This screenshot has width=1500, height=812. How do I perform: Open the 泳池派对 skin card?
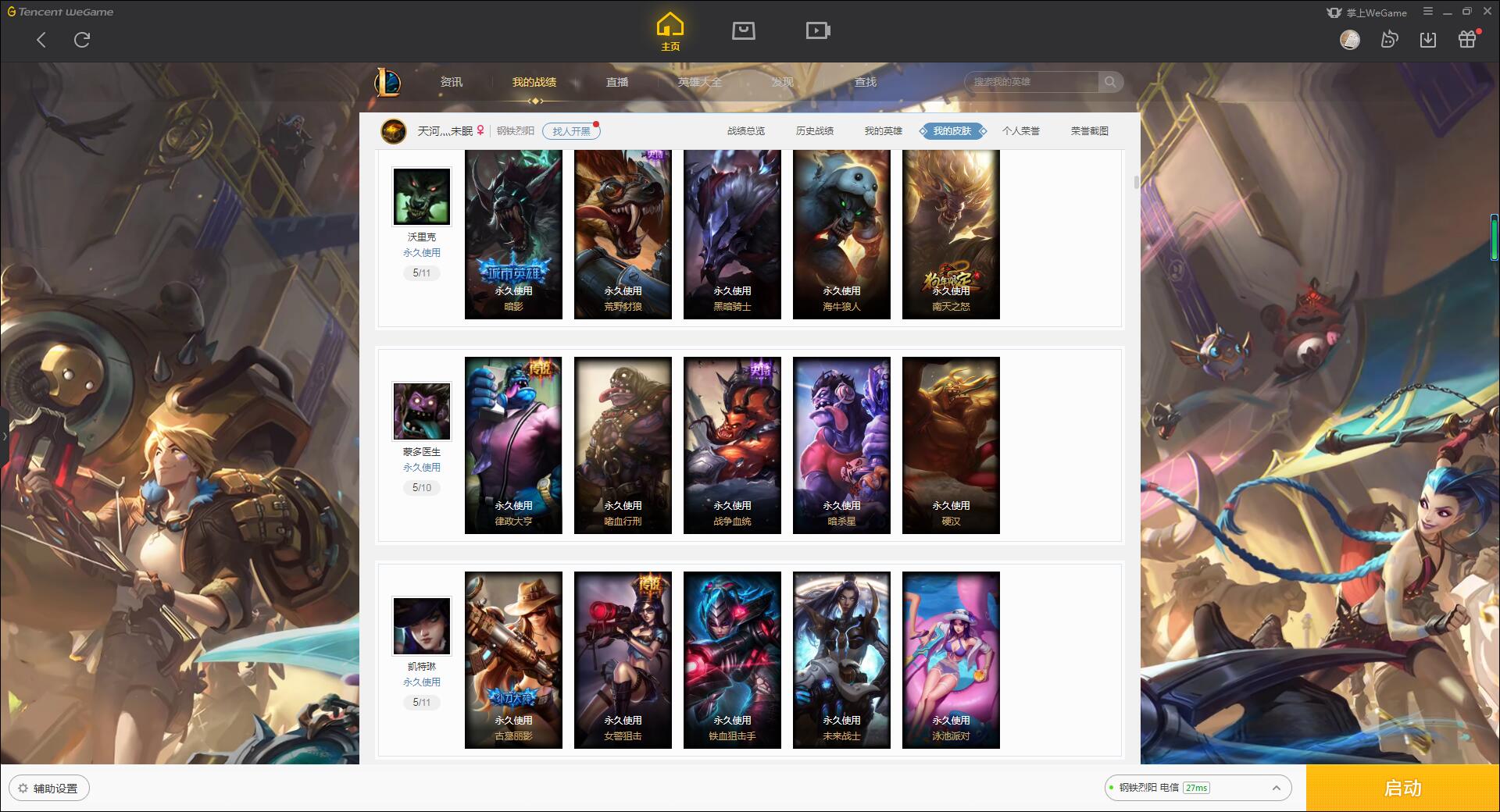coord(951,660)
